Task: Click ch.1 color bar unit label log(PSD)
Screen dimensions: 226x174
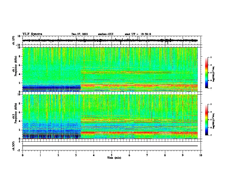Action: tap(214, 74)
